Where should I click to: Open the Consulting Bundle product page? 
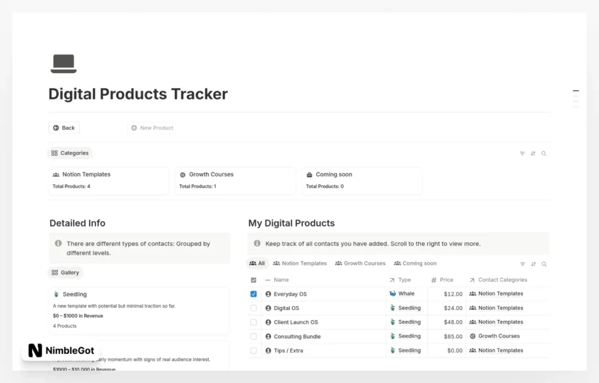click(297, 336)
